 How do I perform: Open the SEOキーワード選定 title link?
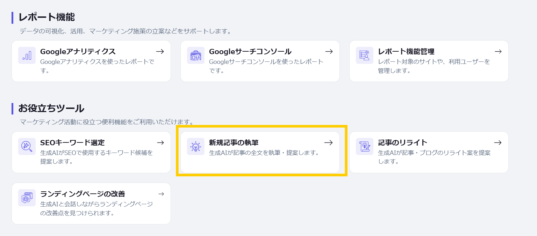72,142
